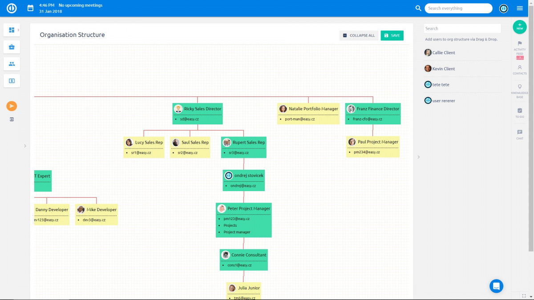Open the Users panel via people icon
This screenshot has width=534, height=300.
[12, 64]
